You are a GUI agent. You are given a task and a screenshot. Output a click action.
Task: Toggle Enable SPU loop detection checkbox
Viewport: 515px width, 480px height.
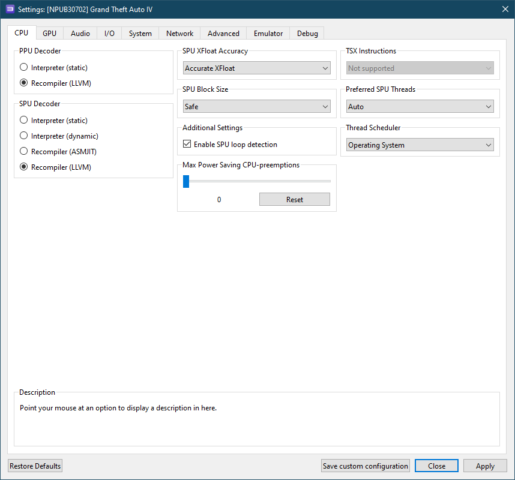point(187,145)
